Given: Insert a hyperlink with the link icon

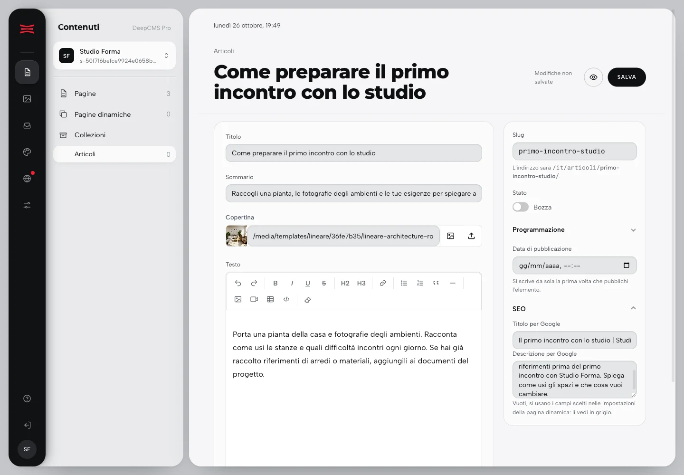Looking at the screenshot, I should point(383,283).
